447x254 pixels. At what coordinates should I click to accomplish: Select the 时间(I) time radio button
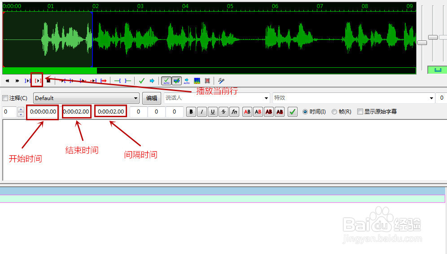(305, 112)
